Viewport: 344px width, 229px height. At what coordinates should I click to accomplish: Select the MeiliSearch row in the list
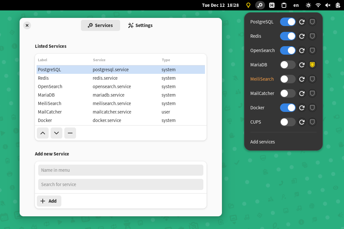[x=121, y=103]
